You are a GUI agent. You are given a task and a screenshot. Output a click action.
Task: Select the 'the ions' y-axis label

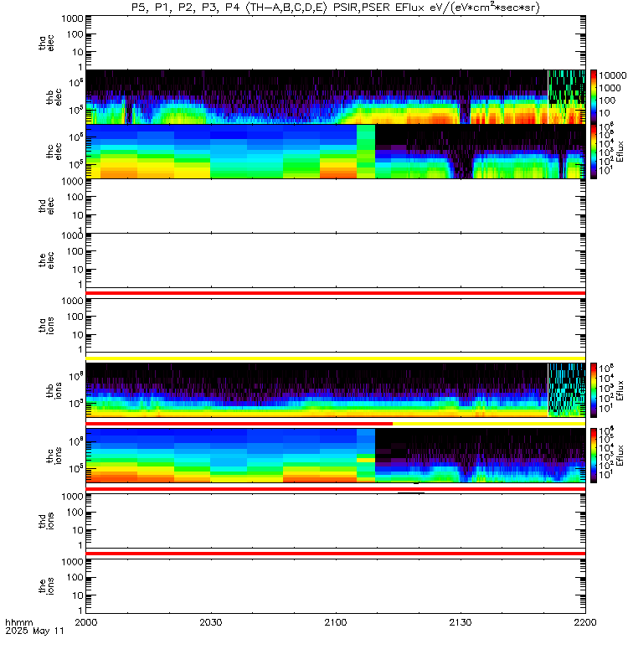click(46, 586)
